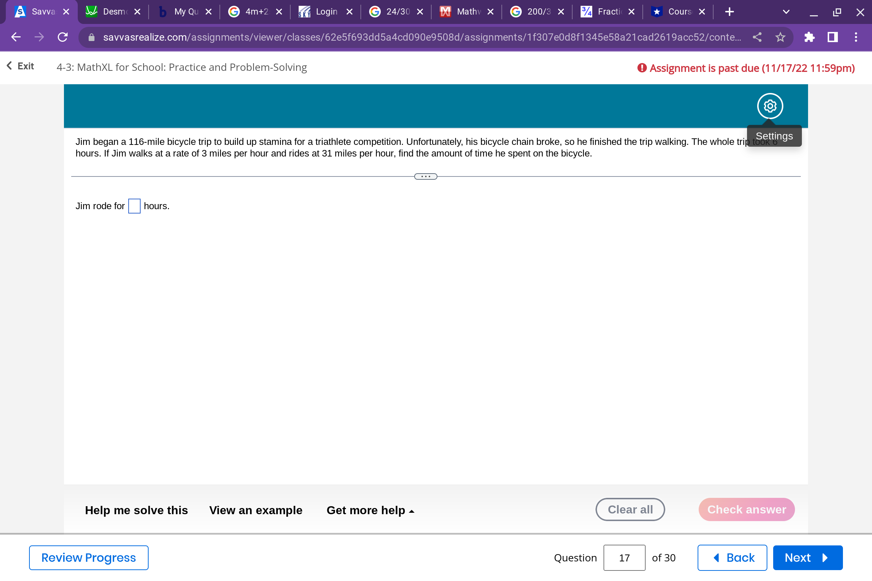
Task: Click the question number field
Action: [624, 558]
